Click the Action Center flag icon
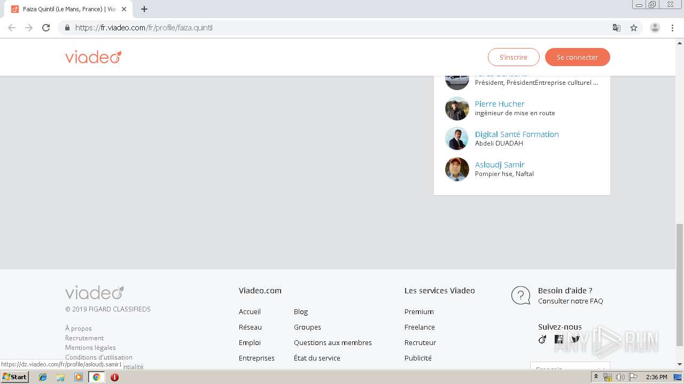The width and height of the screenshot is (684, 384). pyautogui.click(x=633, y=377)
